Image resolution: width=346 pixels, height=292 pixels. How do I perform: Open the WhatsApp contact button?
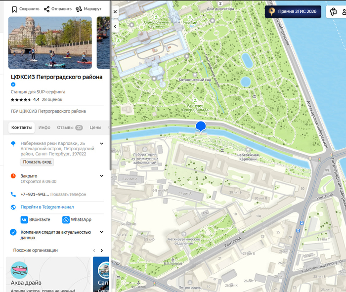(77, 220)
